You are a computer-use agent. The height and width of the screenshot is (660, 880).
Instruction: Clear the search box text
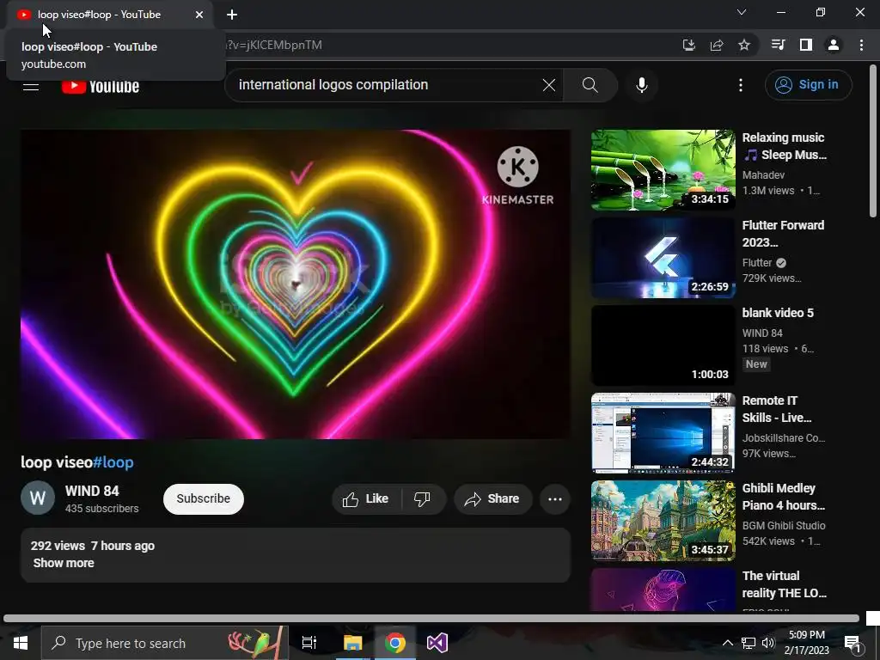click(549, 85)
